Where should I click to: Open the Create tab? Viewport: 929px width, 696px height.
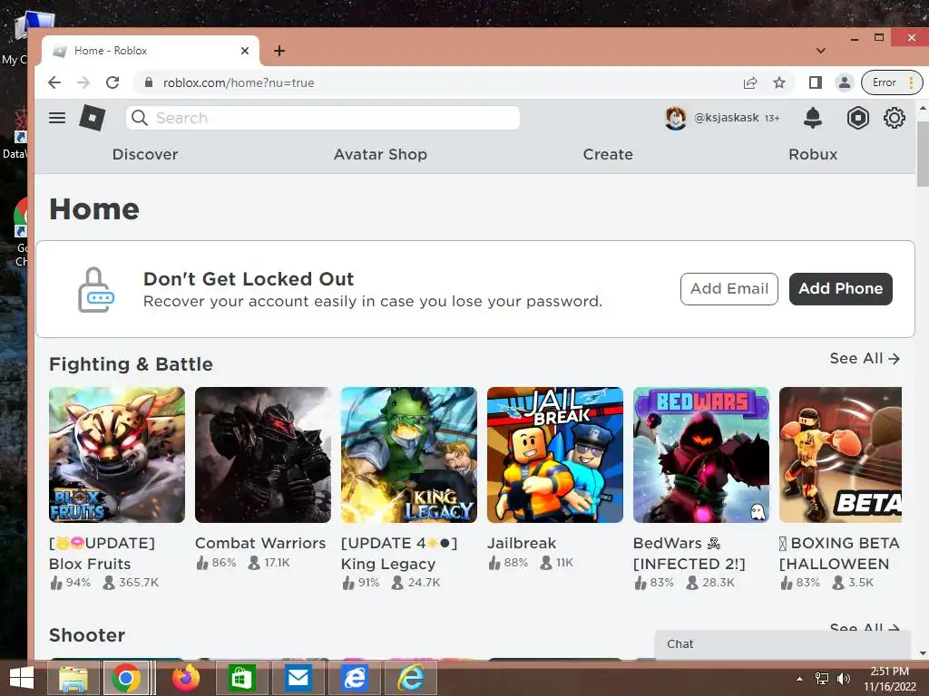(x=608, y=154)
